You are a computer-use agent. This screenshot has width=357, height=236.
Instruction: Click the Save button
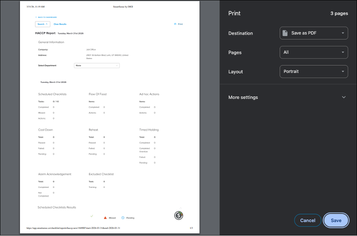click(x=336, y=220)
